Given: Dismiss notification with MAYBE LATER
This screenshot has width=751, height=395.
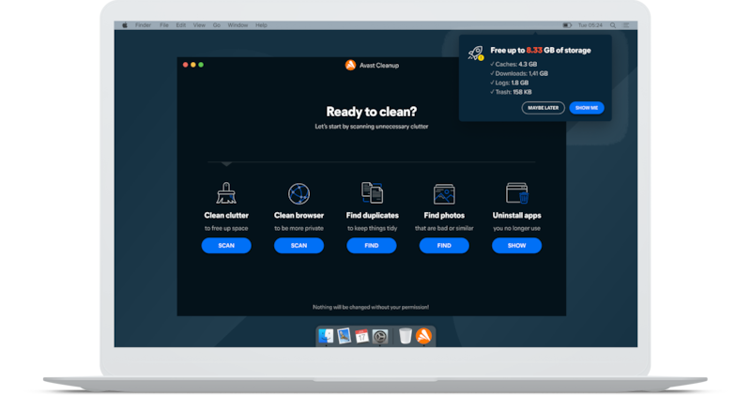Looking at the screenshot, I should (544, 108).
